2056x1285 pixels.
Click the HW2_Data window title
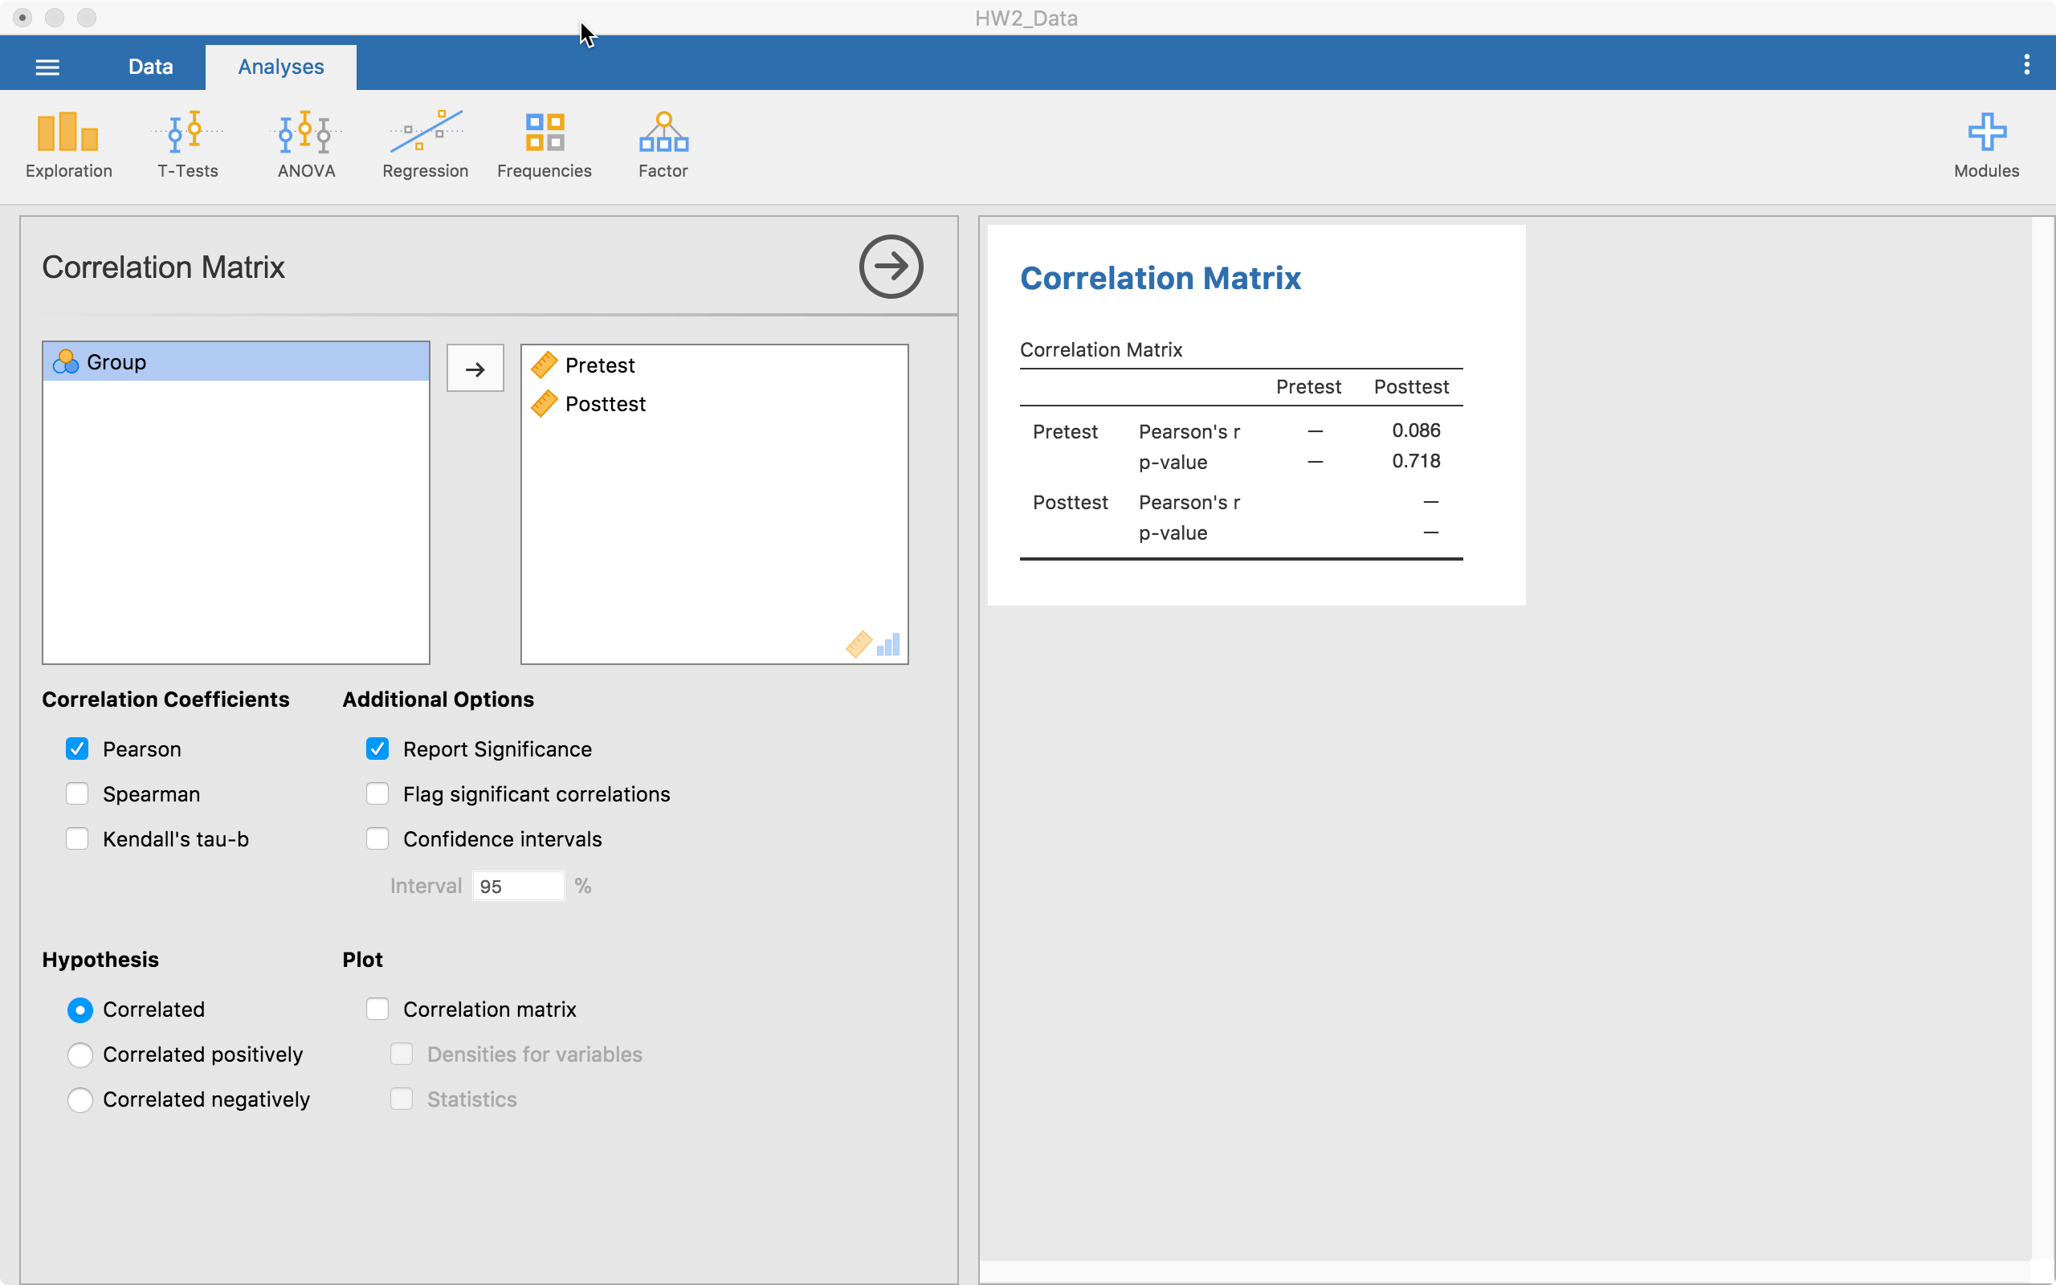coord(1026,18)
